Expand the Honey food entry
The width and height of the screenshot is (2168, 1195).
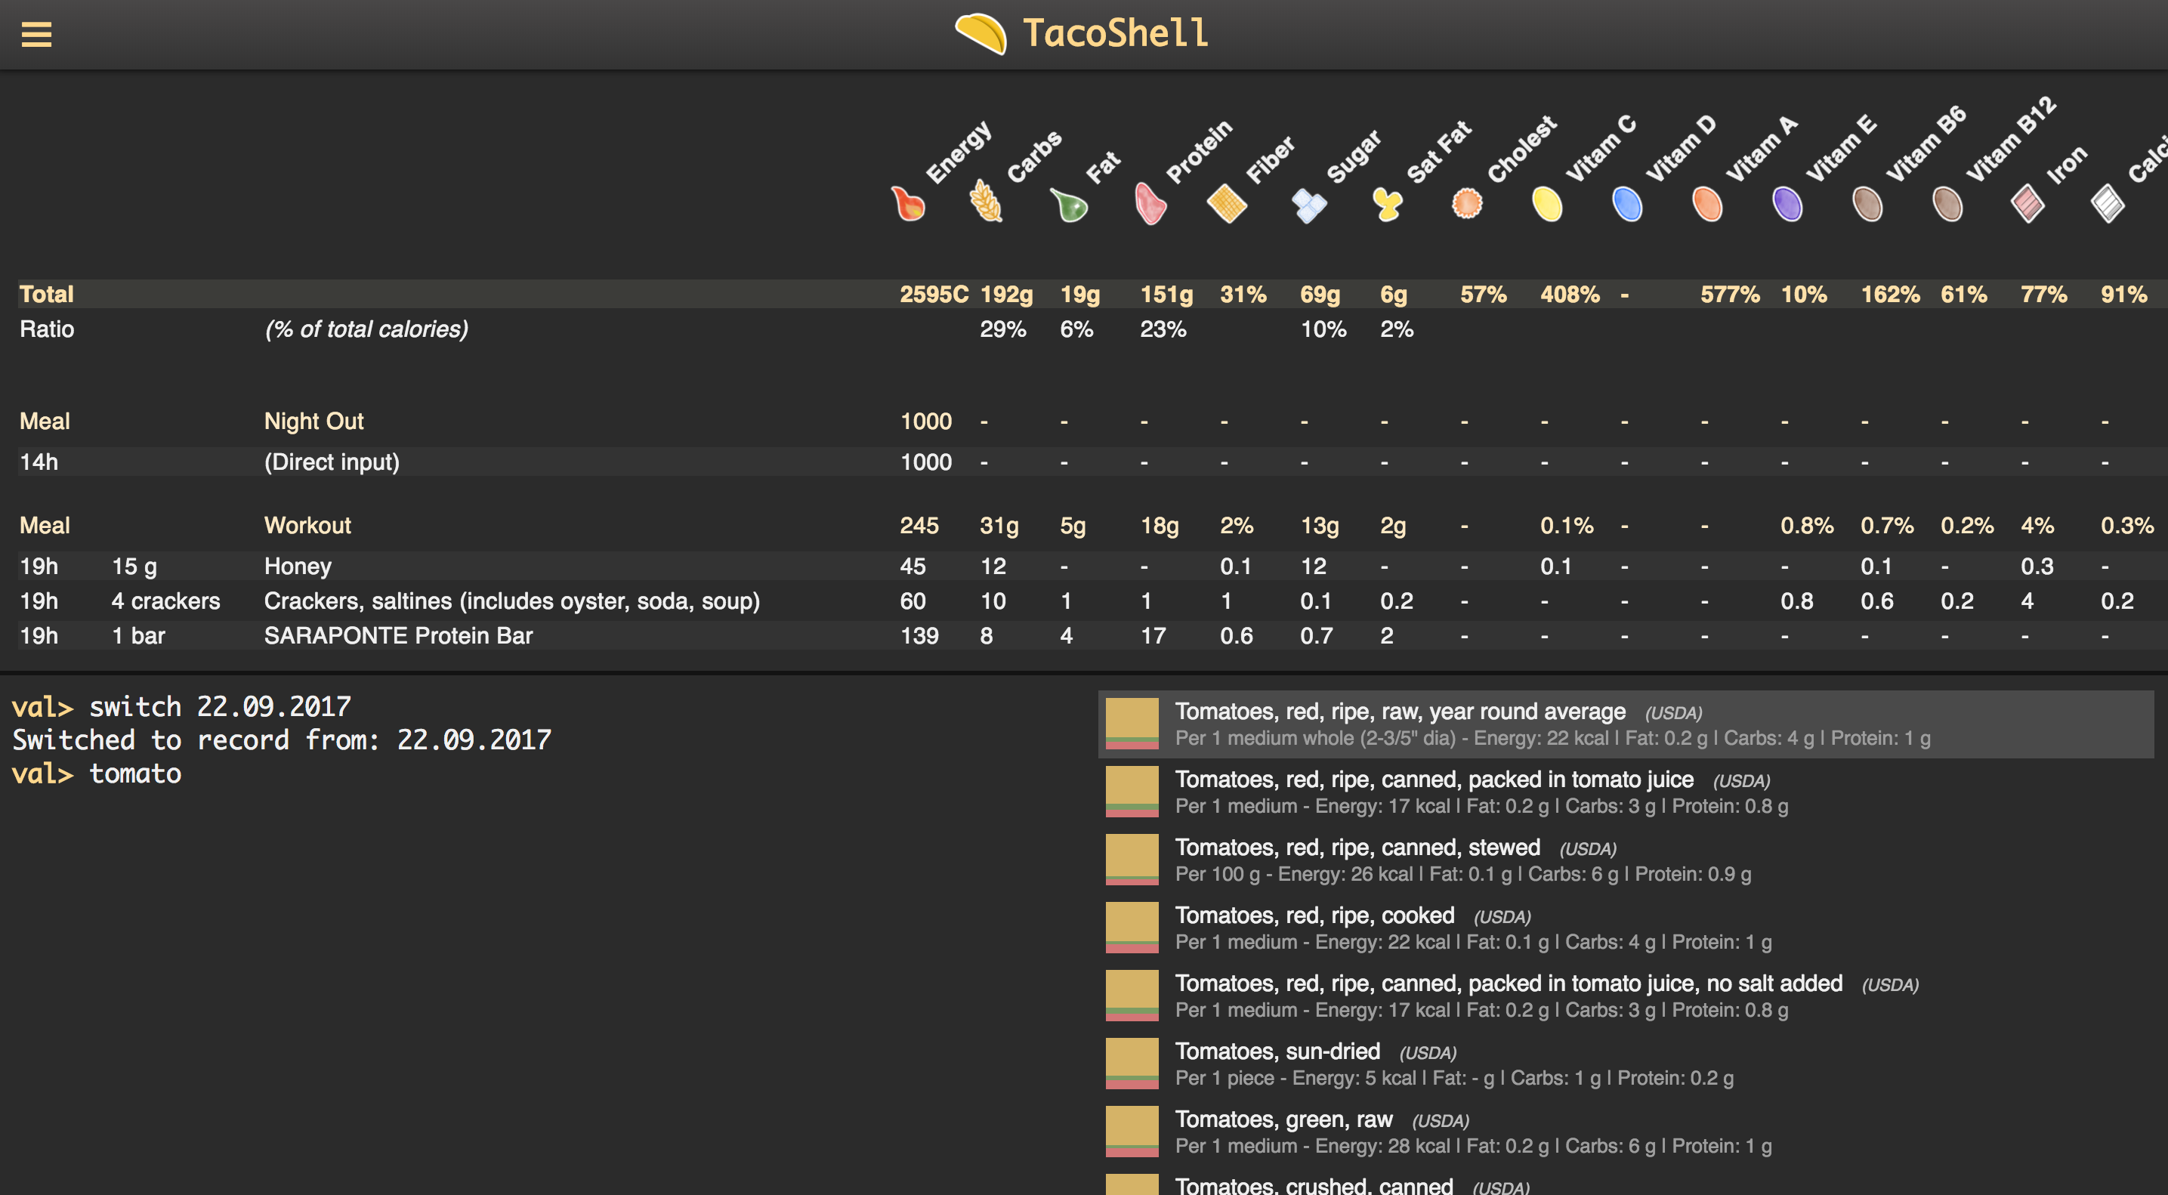click(x=297, y=566)
